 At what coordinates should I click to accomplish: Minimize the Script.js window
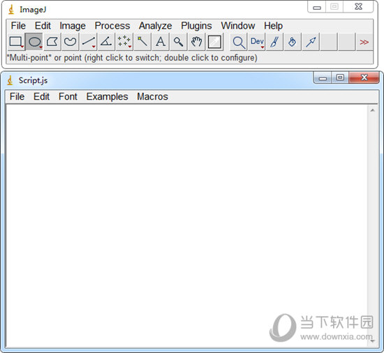[323, 78]
